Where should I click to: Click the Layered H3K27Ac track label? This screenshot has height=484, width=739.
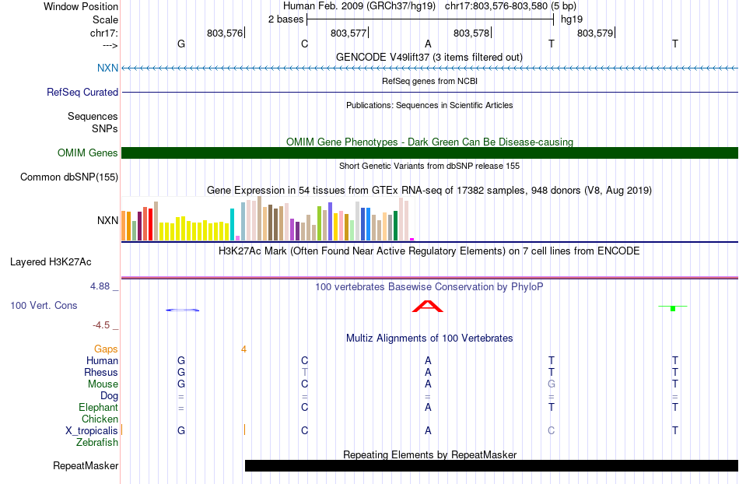pyautogui.click(x=51, y=262)
